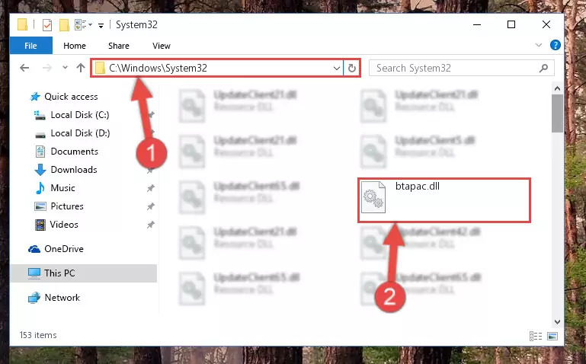Image resolution: width=586 pixels, height=364 pixels.
Task: Open Customize Quick Access Toolbar dropdown
Action: (x=101, y=26)
